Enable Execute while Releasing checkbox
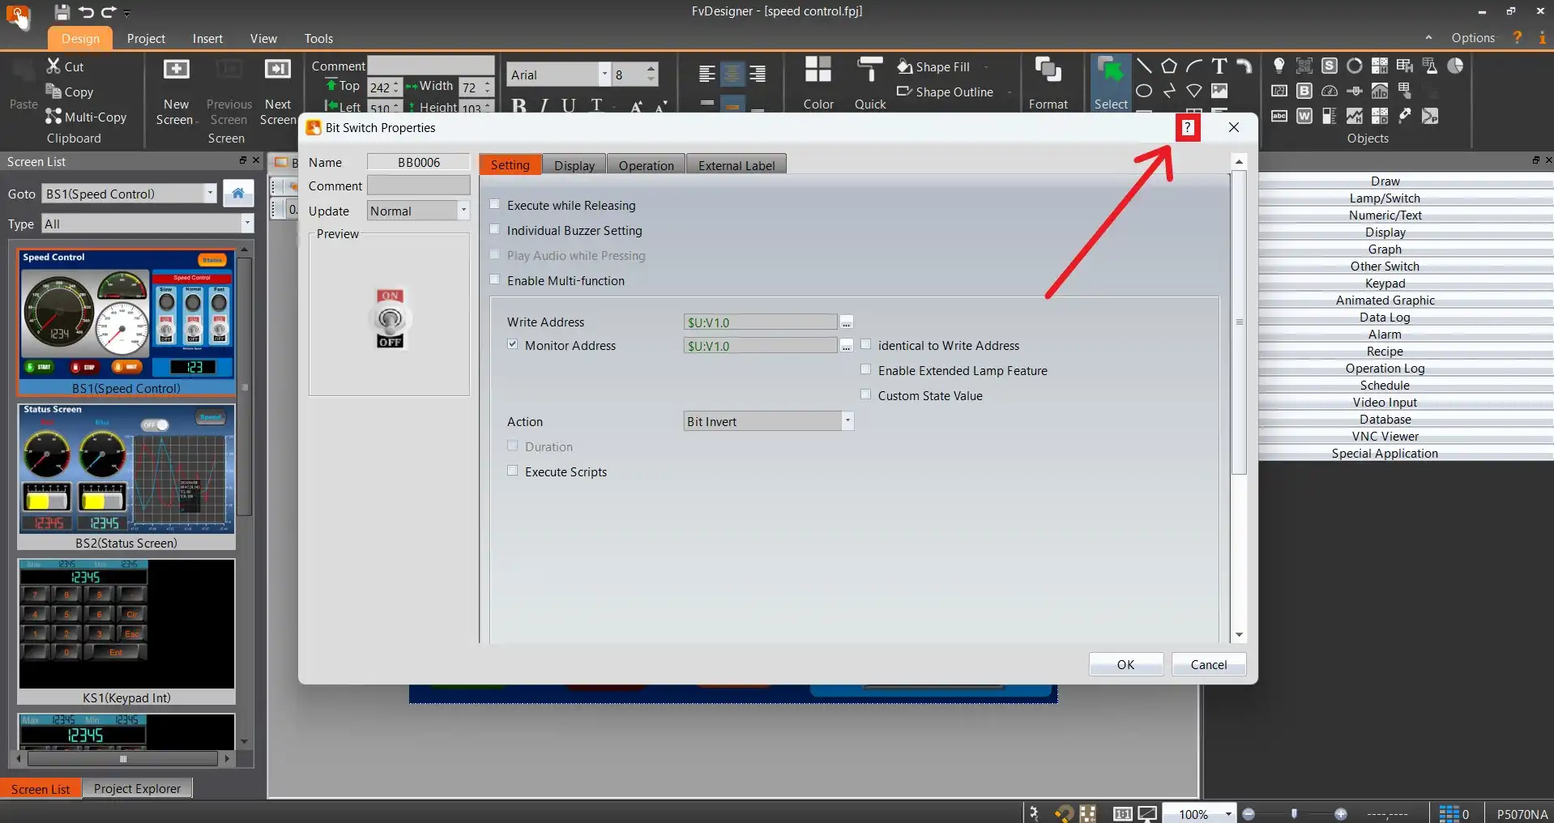This screenshot has width=1554, height=823. coord(495,205)
